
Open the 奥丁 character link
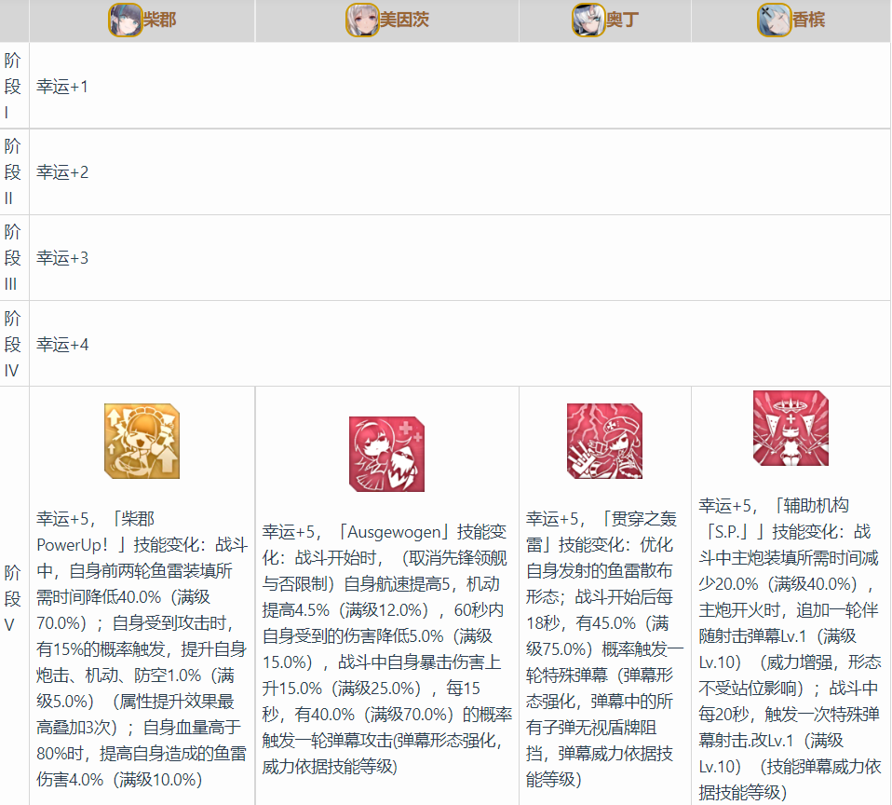coord(622,20)
